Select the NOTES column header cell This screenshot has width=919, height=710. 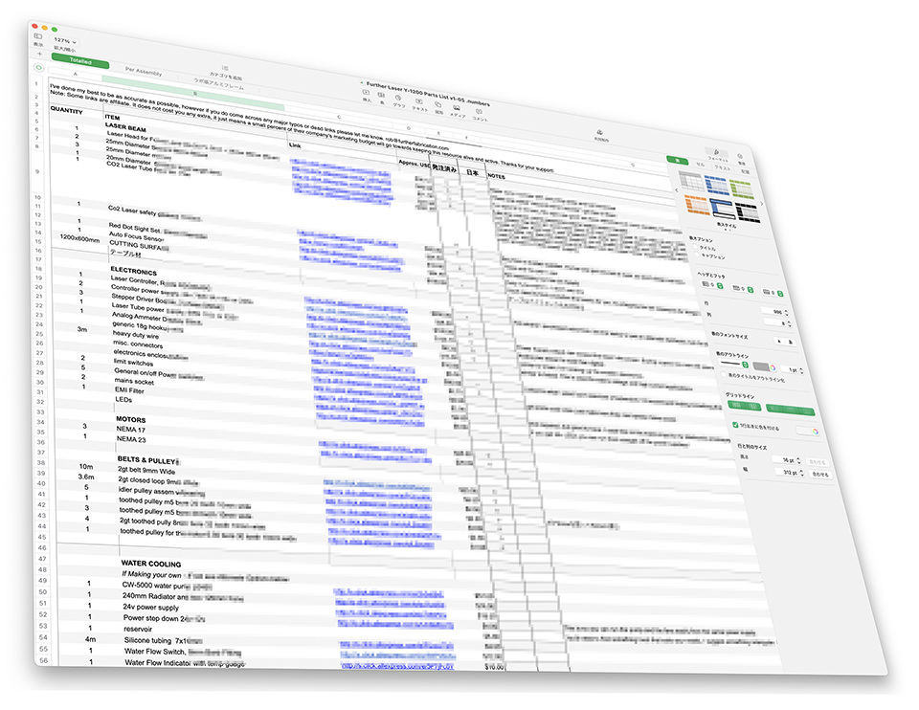coord(496,176)
